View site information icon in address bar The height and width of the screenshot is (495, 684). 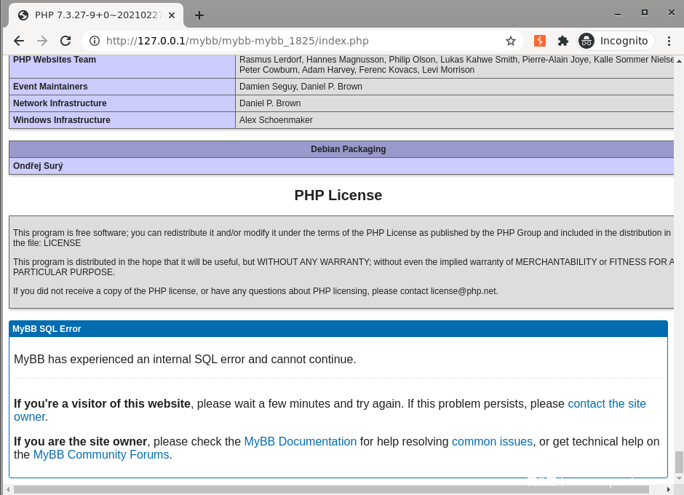(x=94, y=41)
